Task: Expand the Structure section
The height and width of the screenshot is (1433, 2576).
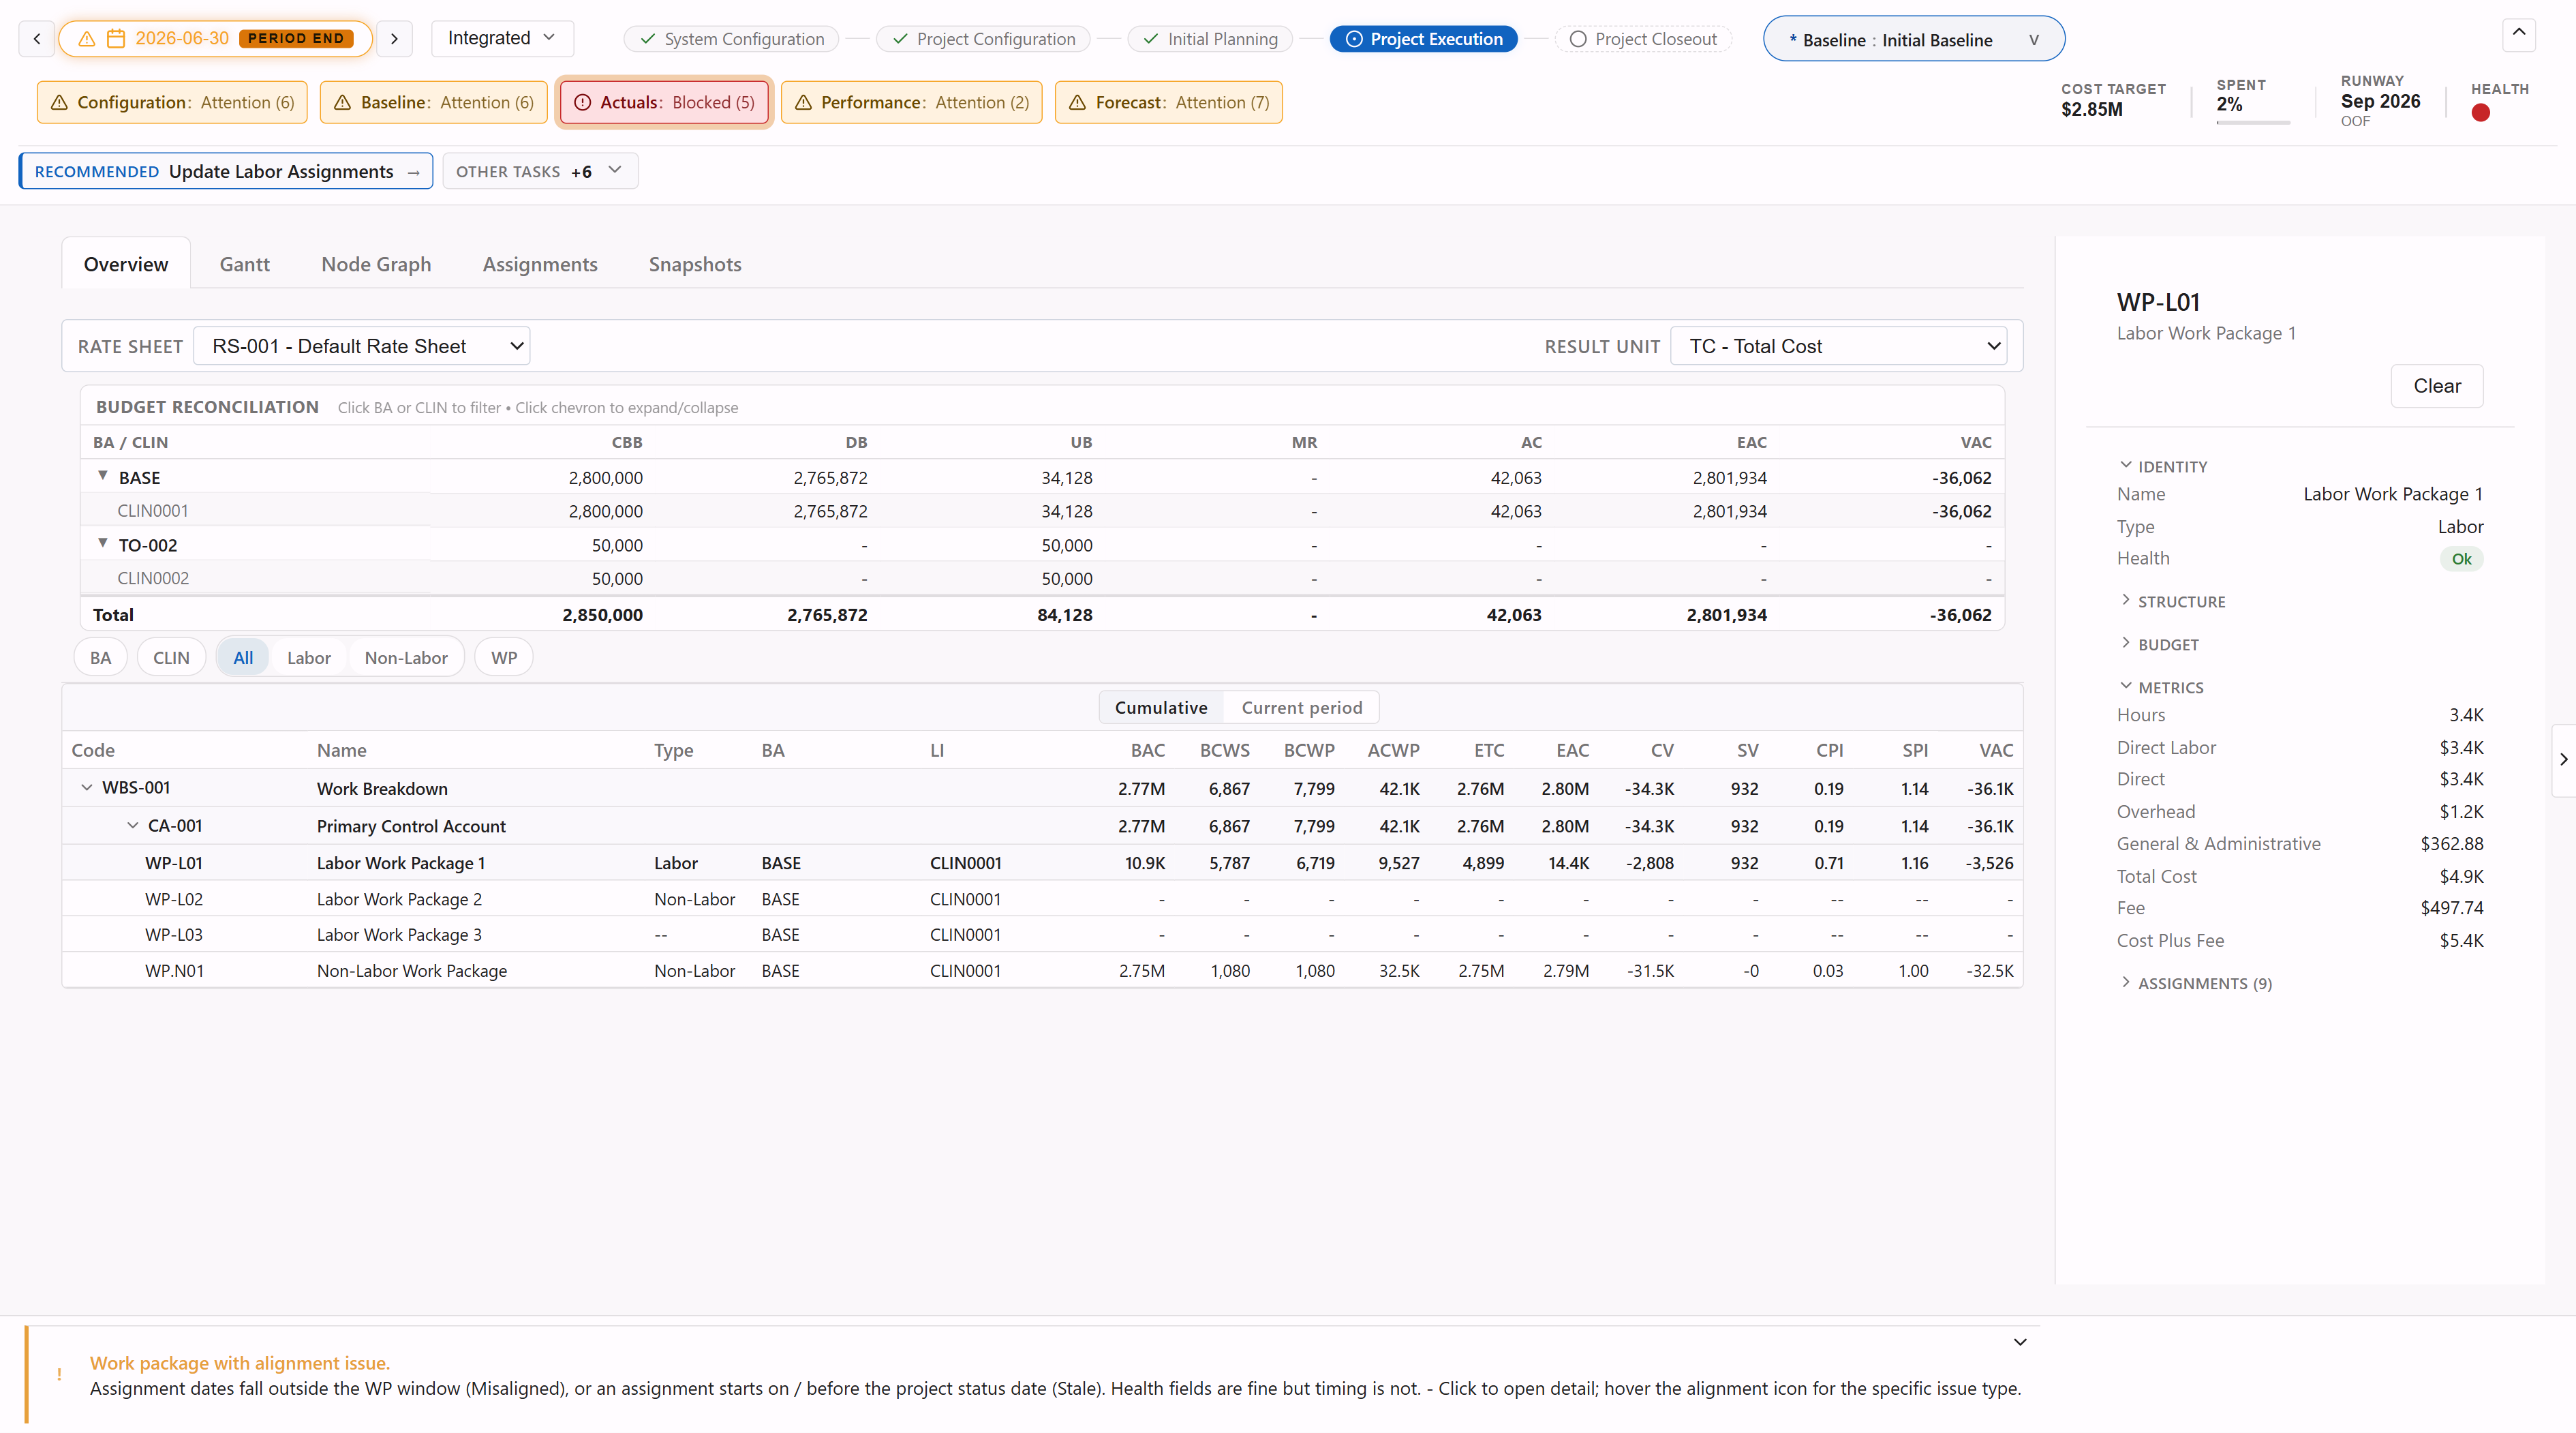Action: pos(2171,601)
